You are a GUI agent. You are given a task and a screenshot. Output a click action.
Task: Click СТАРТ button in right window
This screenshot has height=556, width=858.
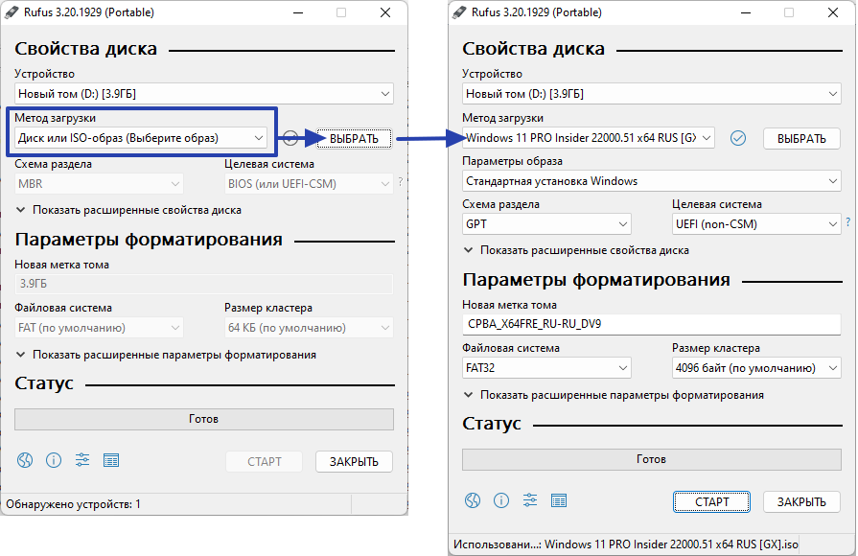point(711,501)
